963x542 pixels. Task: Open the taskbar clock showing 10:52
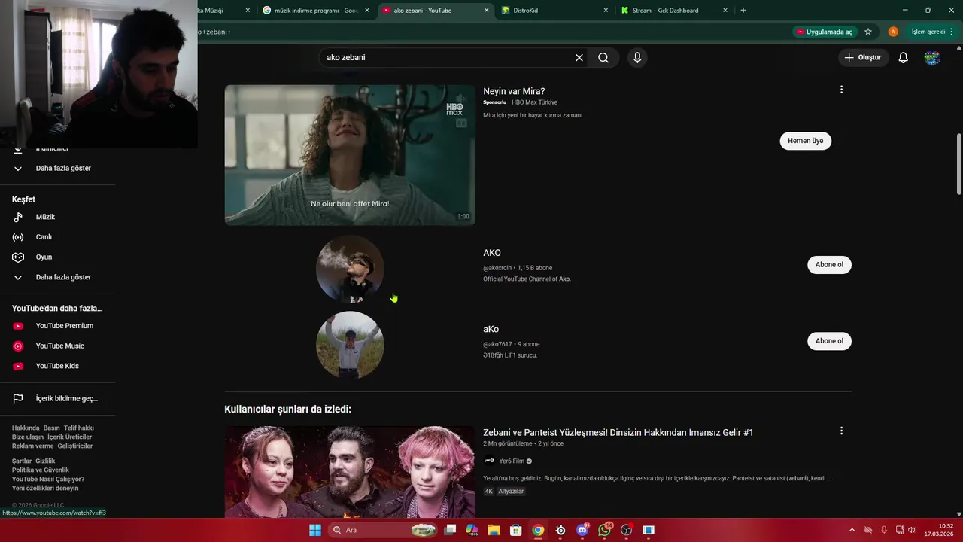click(940, 530)
